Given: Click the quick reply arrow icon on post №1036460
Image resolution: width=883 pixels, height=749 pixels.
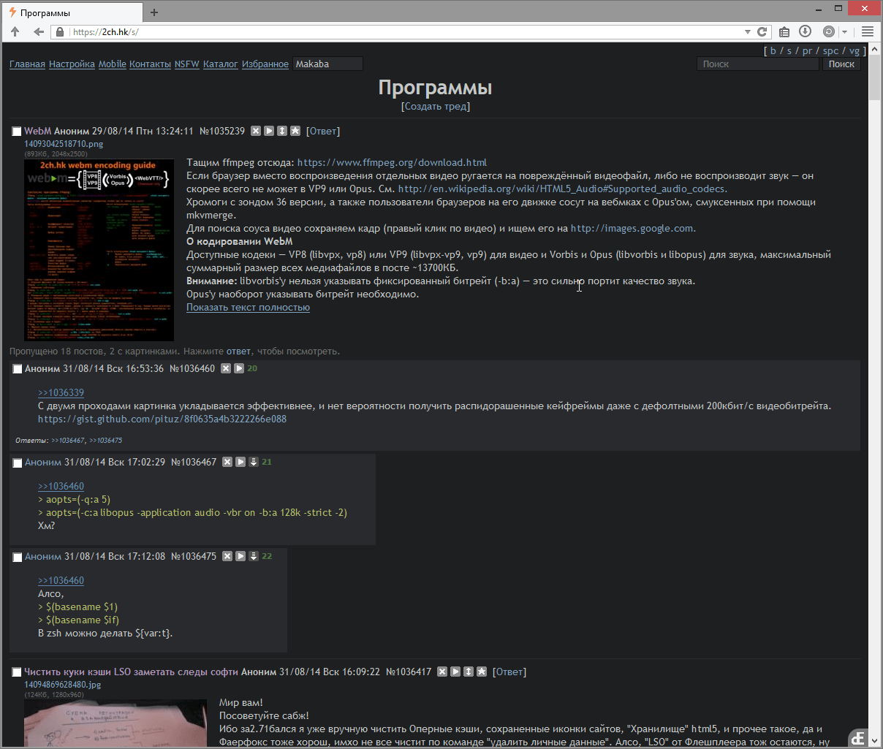Looking at the screenshot, I should 239,368.
